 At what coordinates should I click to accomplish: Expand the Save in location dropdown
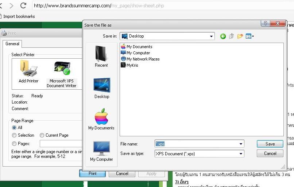[x=212, y=36]
